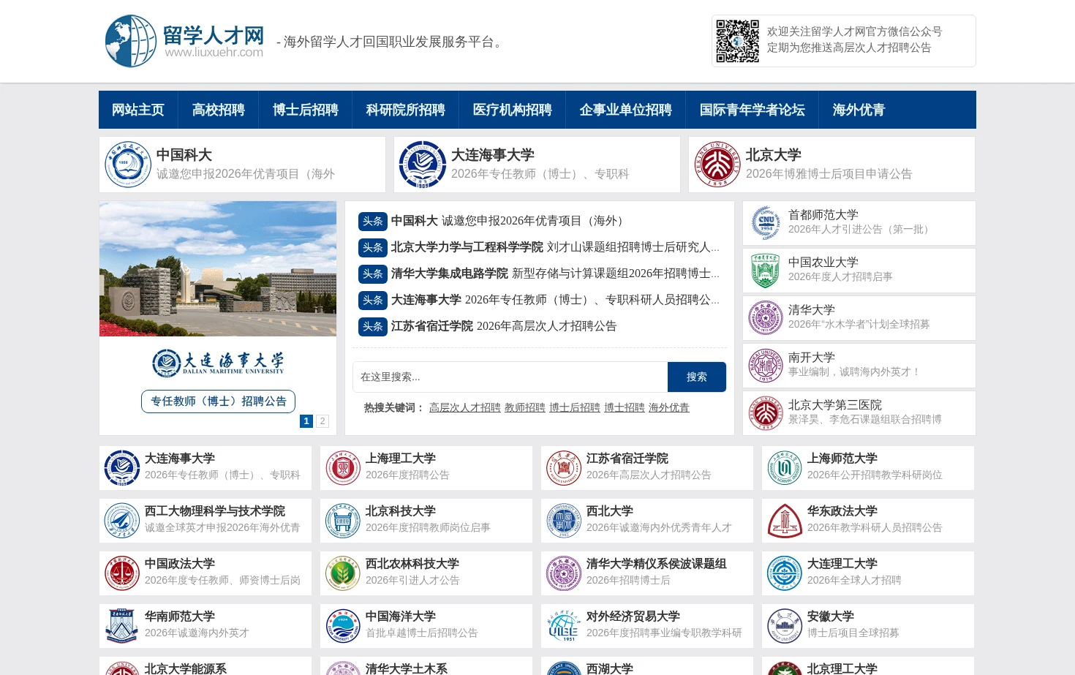
Task: Click 中国海洋大学 emblem
Action: (343, 626)
